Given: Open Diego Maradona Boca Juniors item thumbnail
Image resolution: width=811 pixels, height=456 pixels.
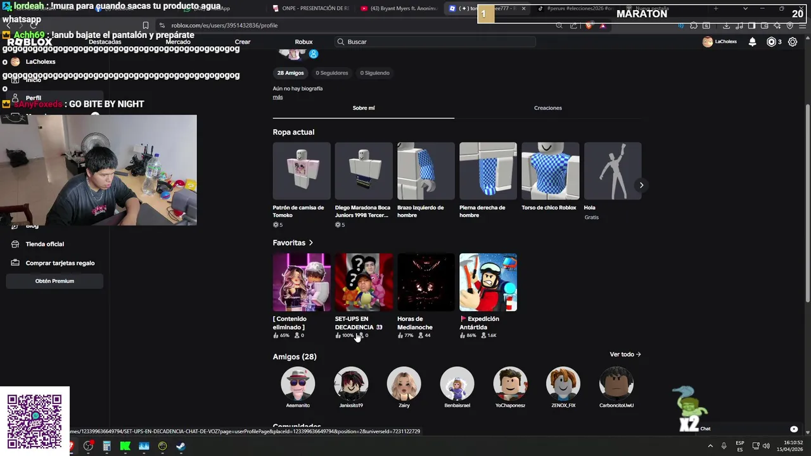Looking at the screenshot, I should click(x=364, y=171).
